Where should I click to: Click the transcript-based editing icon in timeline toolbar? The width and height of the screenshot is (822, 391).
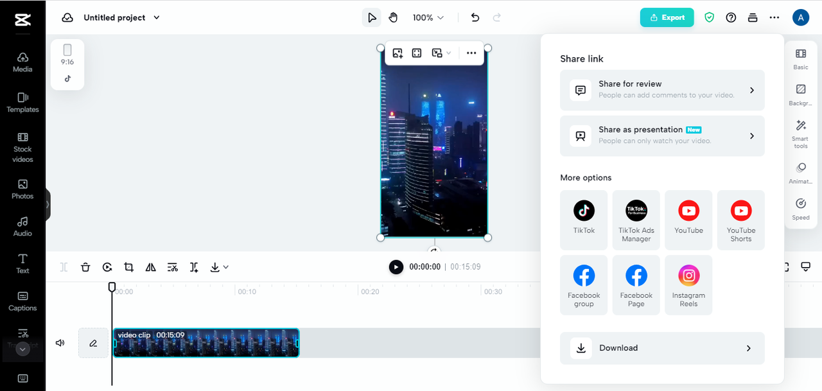[172, 267]
